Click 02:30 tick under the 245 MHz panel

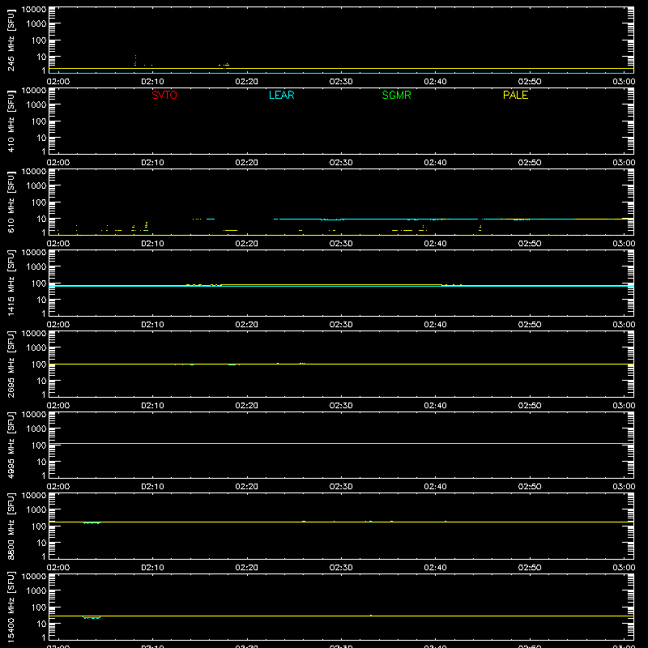coord(341,82)
